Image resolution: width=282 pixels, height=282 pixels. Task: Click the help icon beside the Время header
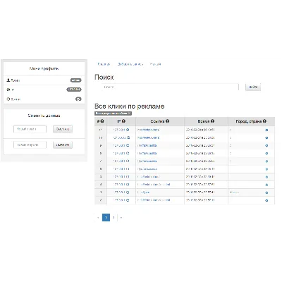(212, 121)
